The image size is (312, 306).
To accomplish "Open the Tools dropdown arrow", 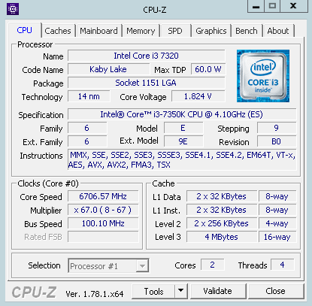I will (x=180, y=291).
